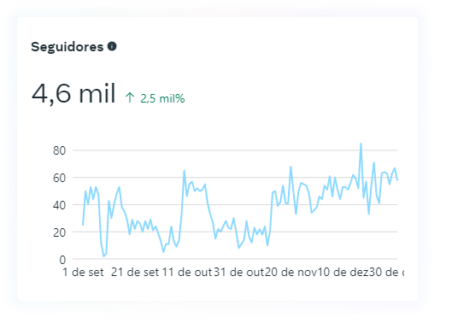The width and height of the screenshot is (452, 335).
Task: Select the 4,6 mil follower count
Action: pos(73,93)
